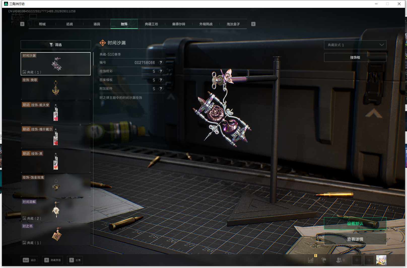
Task: Switch to the 近战 (melee) tab
Action: (70, 24)
